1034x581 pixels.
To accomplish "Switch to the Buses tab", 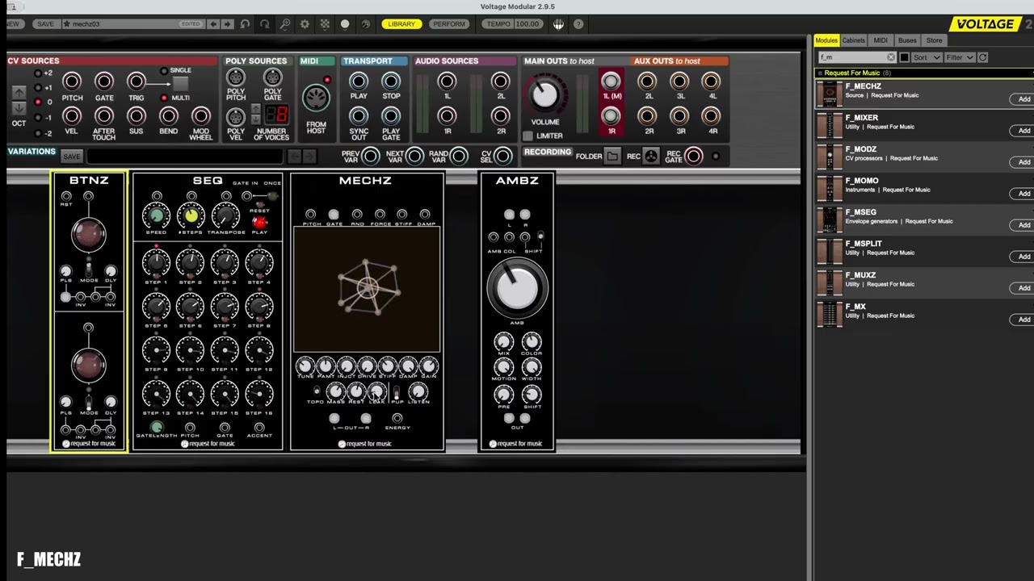I will click(907, 40).
